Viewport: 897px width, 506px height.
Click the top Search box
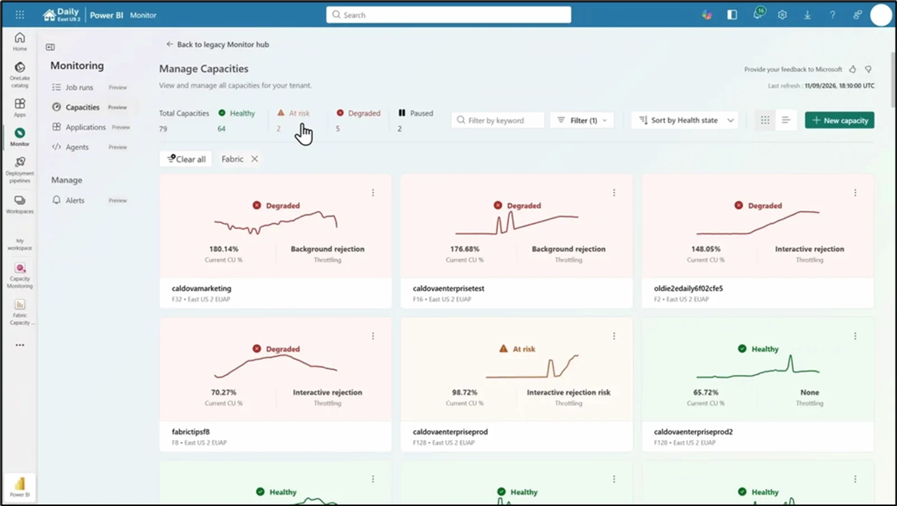[449, 15]
